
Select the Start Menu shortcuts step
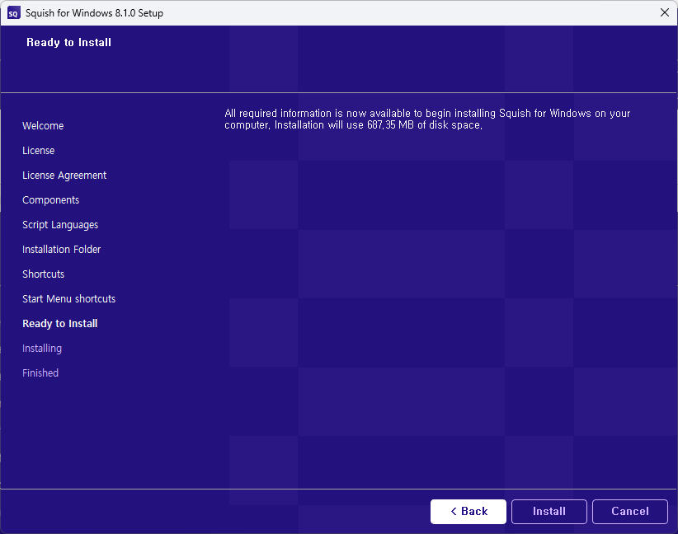[x=68, y=298]
